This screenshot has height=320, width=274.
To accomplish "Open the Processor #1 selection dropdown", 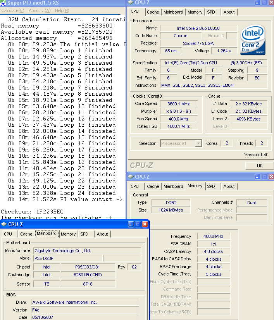I will [x=181, y=143].
